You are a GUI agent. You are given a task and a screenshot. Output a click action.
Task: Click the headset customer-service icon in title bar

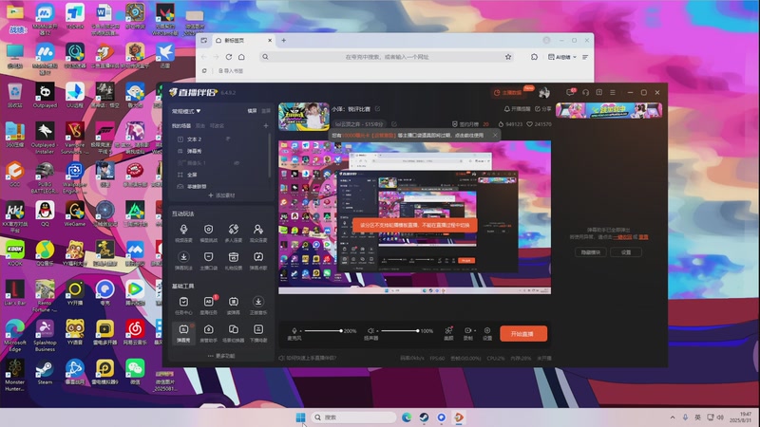click(585, 92)
